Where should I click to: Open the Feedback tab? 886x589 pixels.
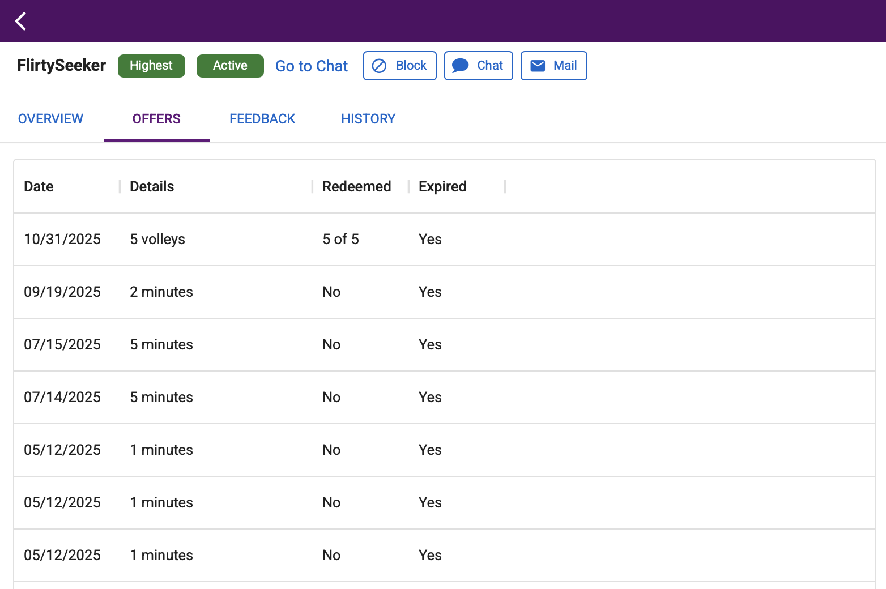coord(262,119)
